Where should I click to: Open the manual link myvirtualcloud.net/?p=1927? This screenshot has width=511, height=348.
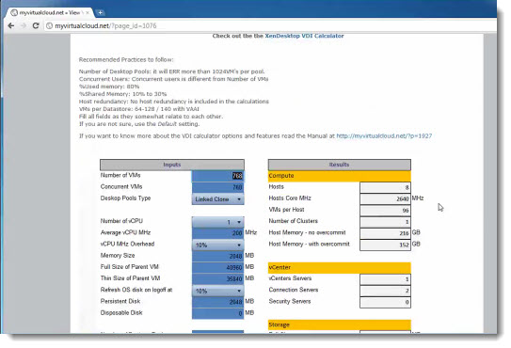(384, 135)
